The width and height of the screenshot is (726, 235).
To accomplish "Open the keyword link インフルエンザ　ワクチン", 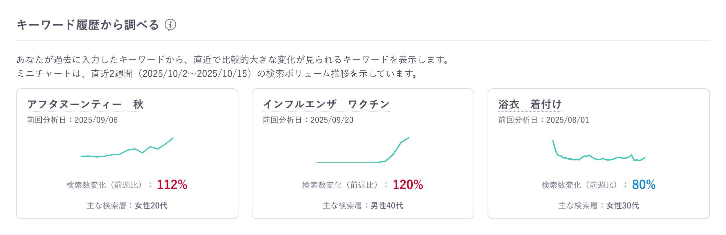I will tap(325, 104).
